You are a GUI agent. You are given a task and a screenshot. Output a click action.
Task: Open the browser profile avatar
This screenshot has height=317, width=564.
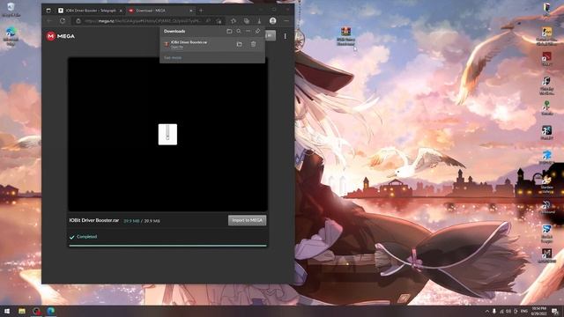click(x=273, y=21)
